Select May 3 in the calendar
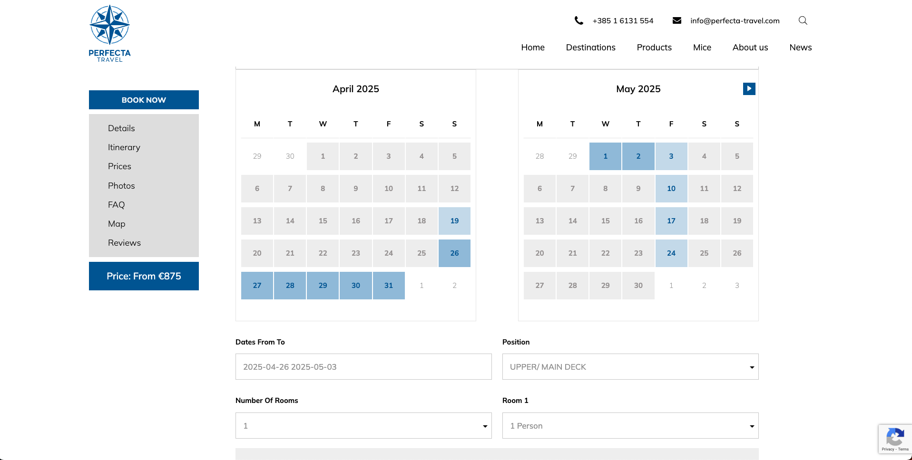The width and height of the screenshot is (912, 460). pyautogui.click(x=671, y=156)
